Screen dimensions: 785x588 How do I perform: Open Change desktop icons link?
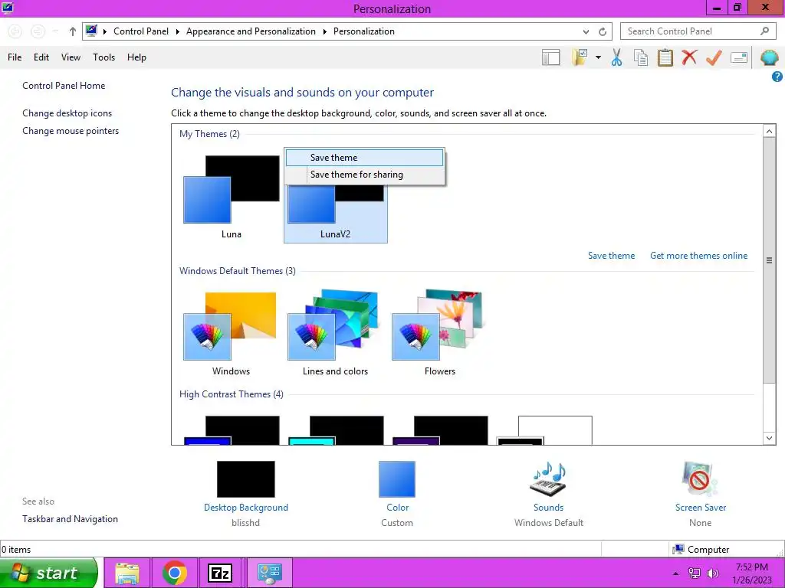coord(67,113)
